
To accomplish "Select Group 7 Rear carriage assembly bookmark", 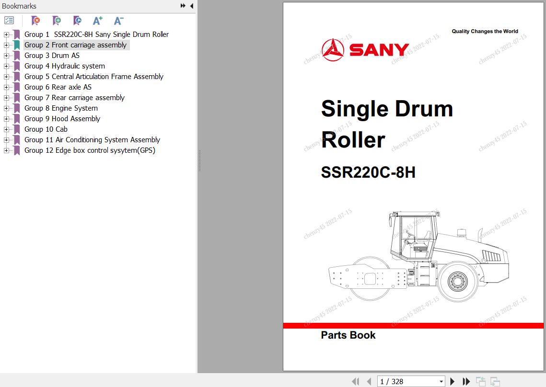I will pyautogui.click(x=74, y=98).
